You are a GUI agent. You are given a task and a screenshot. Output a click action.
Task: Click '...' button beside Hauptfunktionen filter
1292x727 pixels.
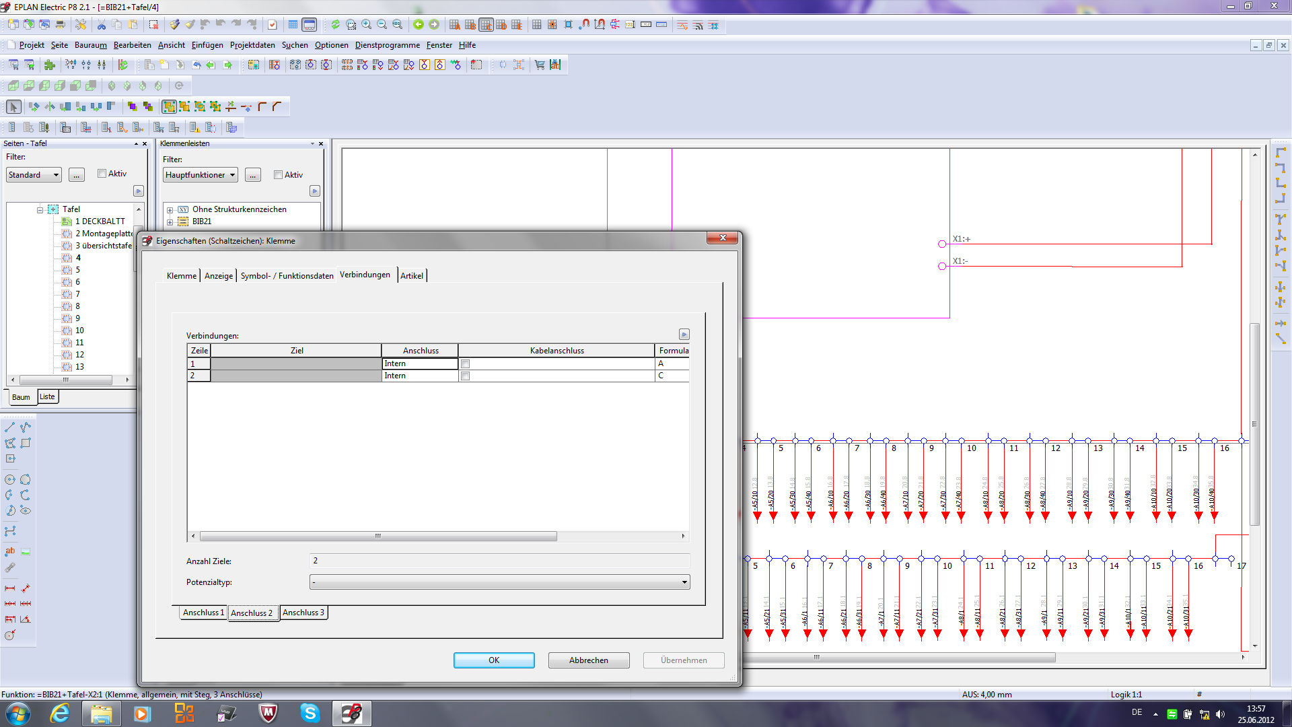253,175
